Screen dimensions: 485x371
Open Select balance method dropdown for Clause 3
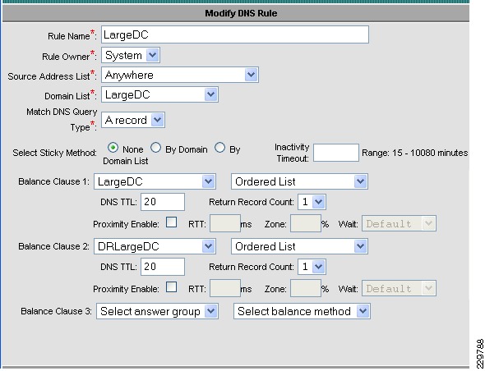click(x=302, y=311)
